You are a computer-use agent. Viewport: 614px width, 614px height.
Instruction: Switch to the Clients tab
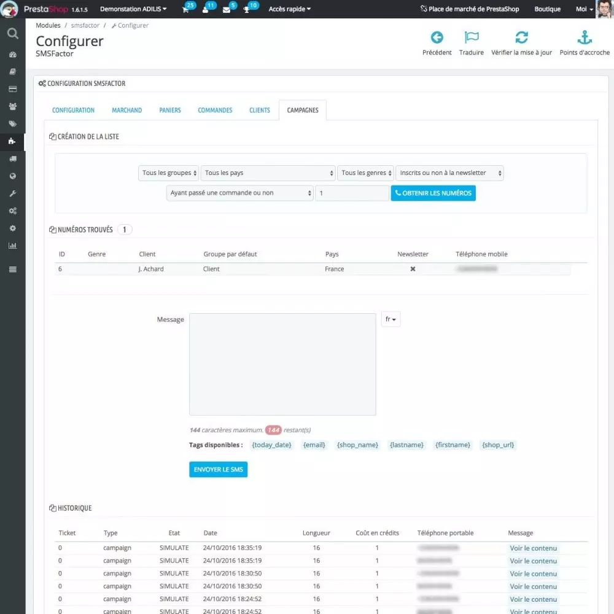pos(260,111)
